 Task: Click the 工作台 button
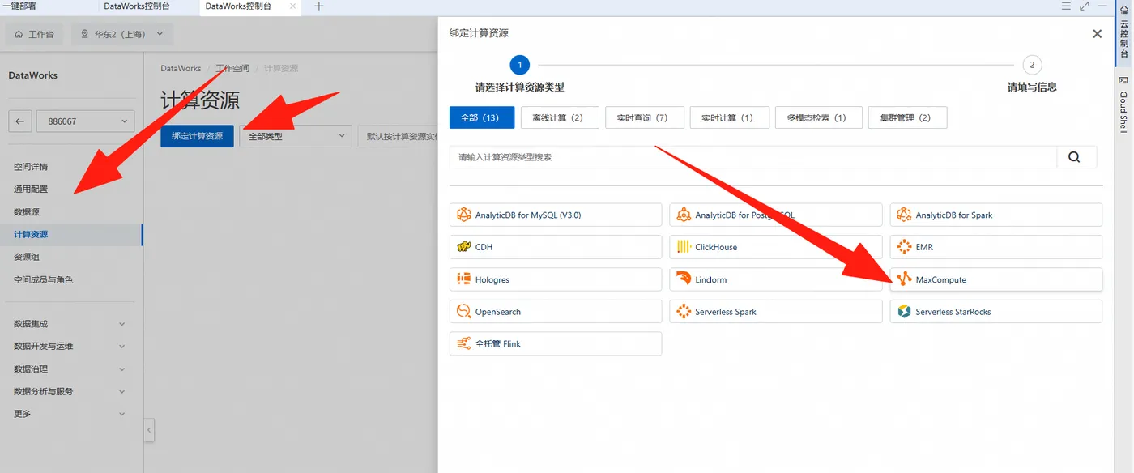[x=35, y=35]
